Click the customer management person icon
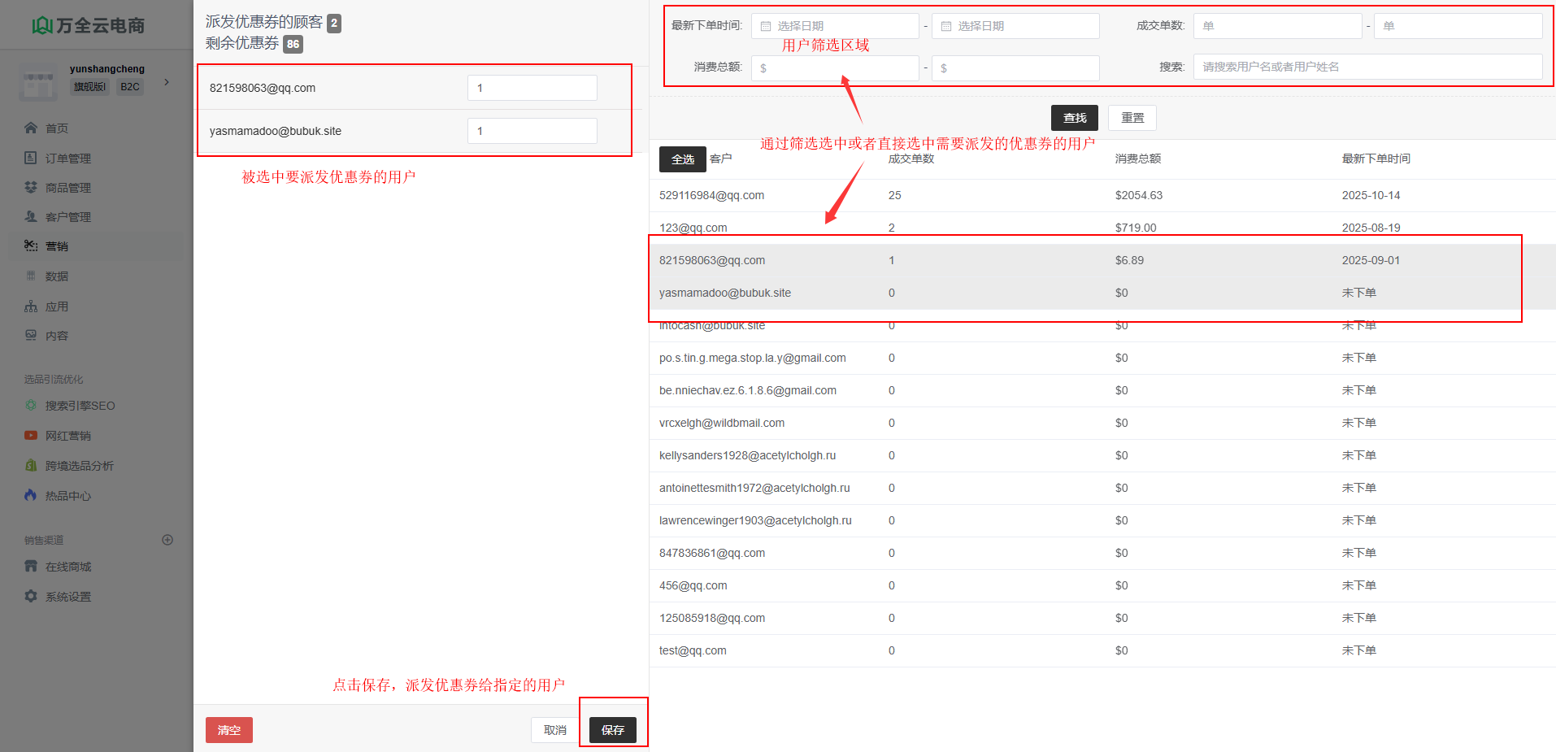The height and width of the screenshot is (752, 1556). pyautogui.click(x=31, y=216)
